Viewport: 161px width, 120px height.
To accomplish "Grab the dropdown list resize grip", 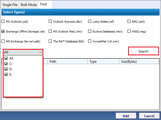I will pyautogui.click(x=41, y=96).
